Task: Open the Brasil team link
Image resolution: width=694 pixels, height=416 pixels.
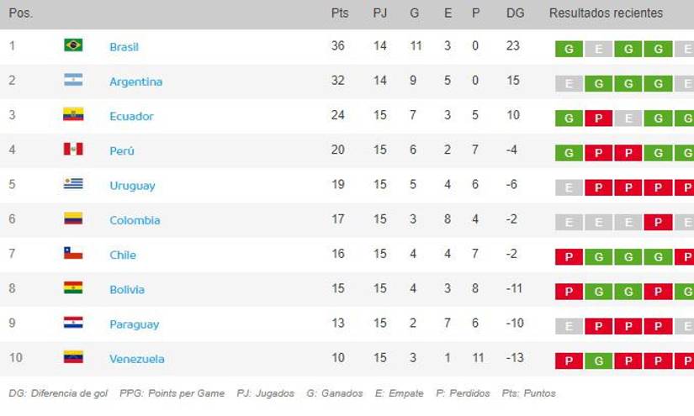Action: coord(124,47)
